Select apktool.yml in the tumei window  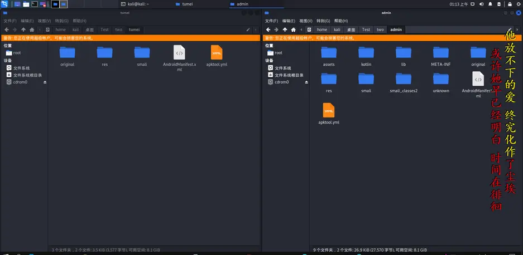coord(217,56)
